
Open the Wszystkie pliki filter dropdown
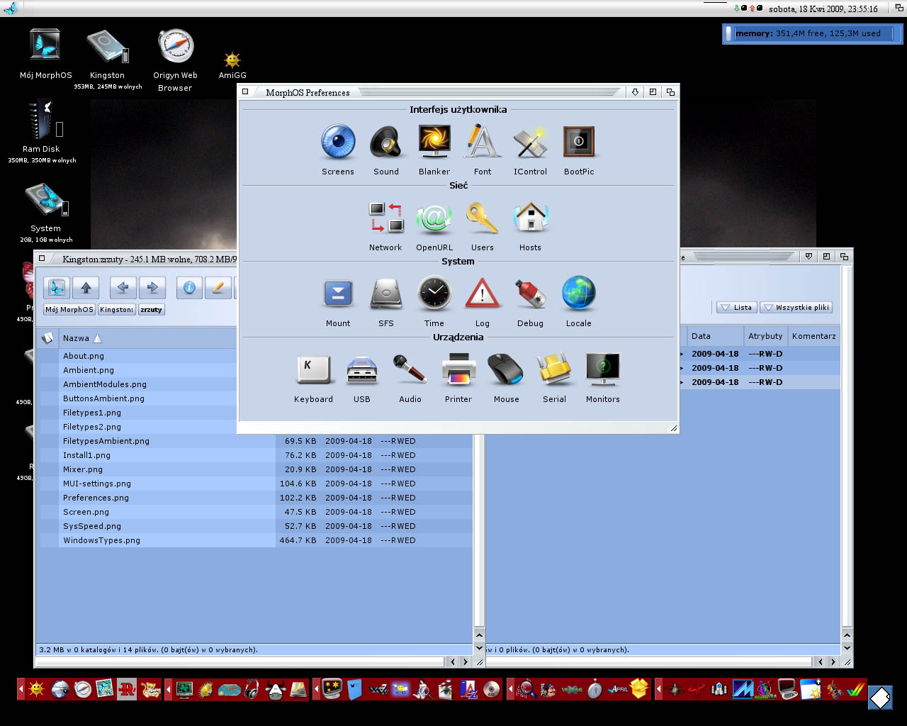(x=796, y=307)
